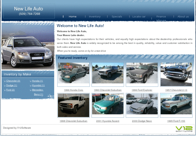196x147 pixels.
Task: Click arrow icon beside Ford
Action: (5, 90)
